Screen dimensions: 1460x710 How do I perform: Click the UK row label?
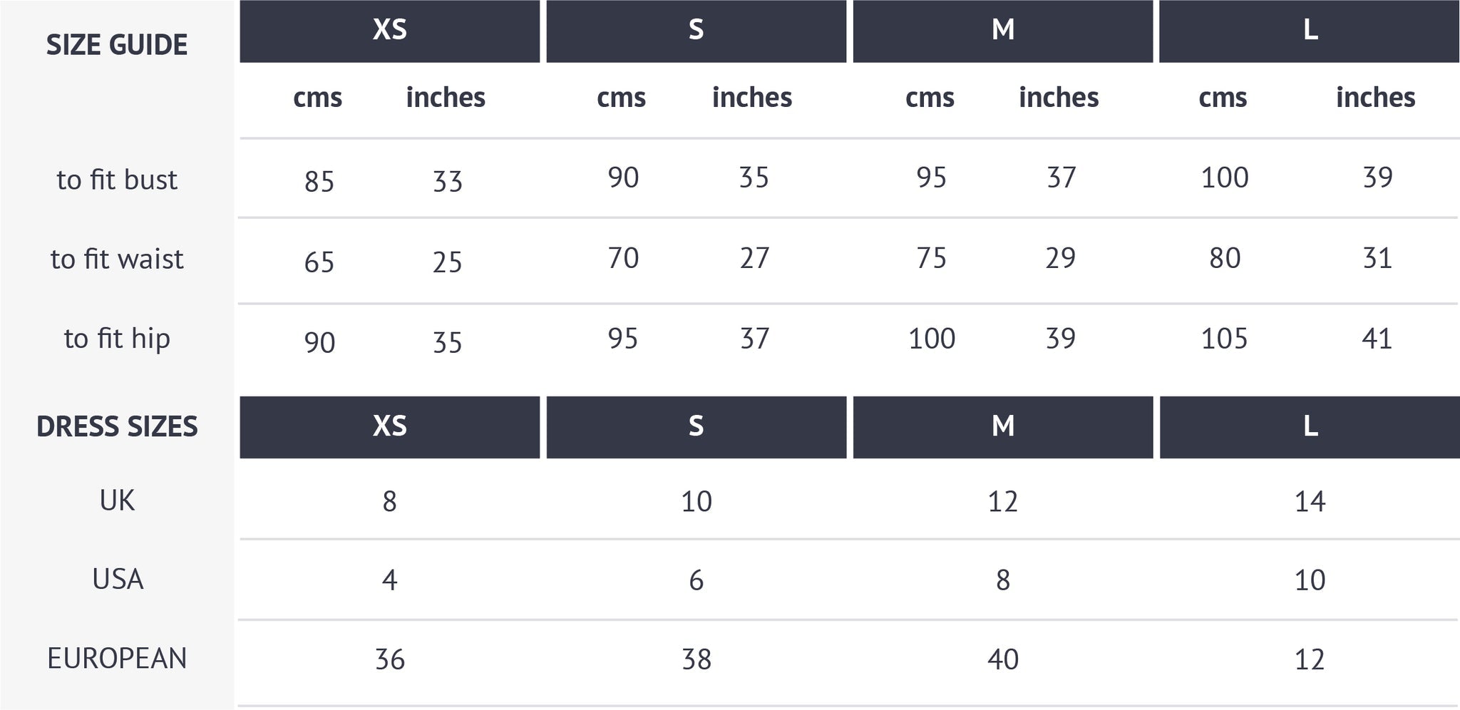coord(117,500)
